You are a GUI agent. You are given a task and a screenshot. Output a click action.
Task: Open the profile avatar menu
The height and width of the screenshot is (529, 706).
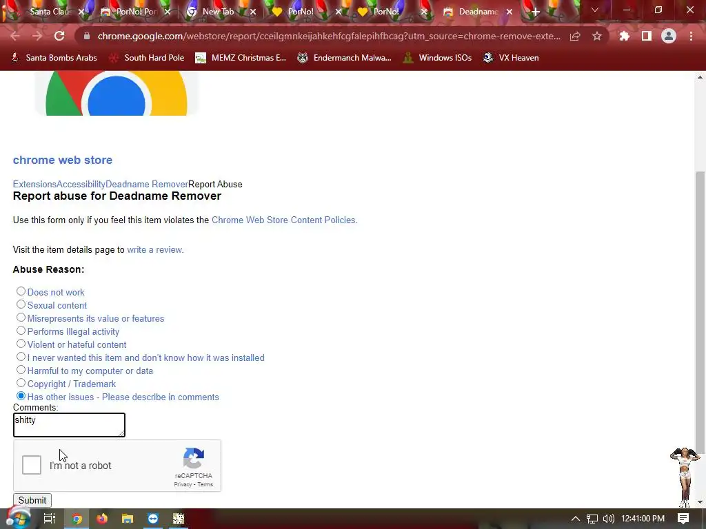(x=669, y=36)
